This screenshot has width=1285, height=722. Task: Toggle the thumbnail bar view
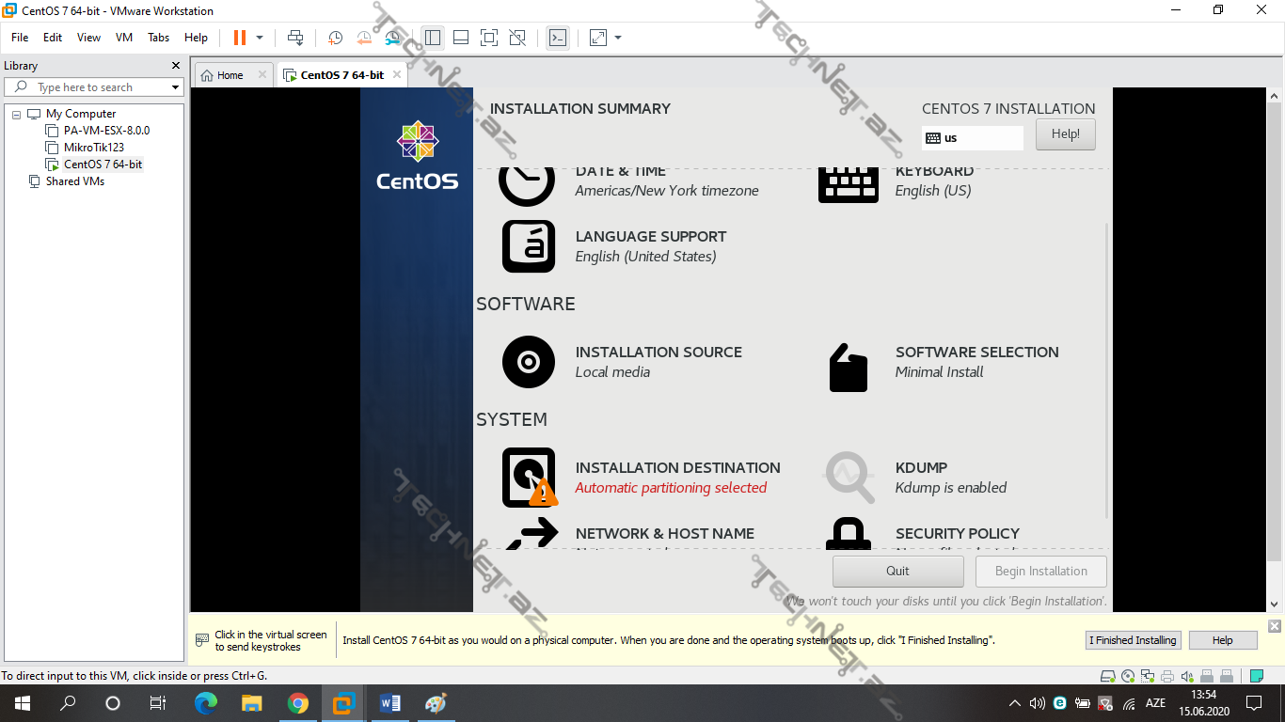point(461,38)
